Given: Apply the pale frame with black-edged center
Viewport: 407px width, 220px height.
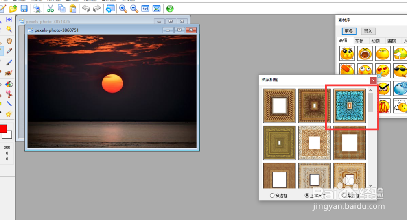Looking at the screenshot, I should 314,176.
